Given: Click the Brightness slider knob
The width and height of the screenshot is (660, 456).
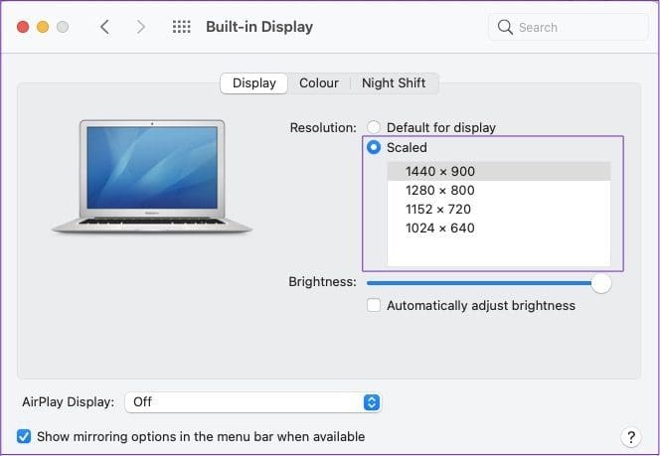Looking at the screenshot, I should pyautogui.click(x=601, y=283).
